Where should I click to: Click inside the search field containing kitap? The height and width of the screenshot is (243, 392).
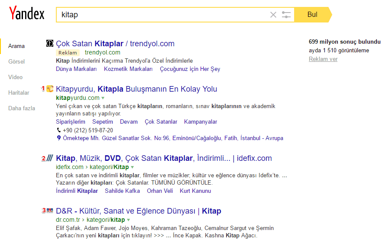(165, 15)
